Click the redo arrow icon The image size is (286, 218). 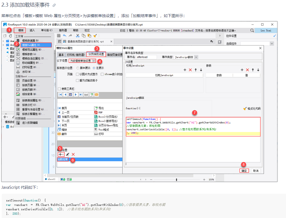pyautogui.click(x=70, y=36)
